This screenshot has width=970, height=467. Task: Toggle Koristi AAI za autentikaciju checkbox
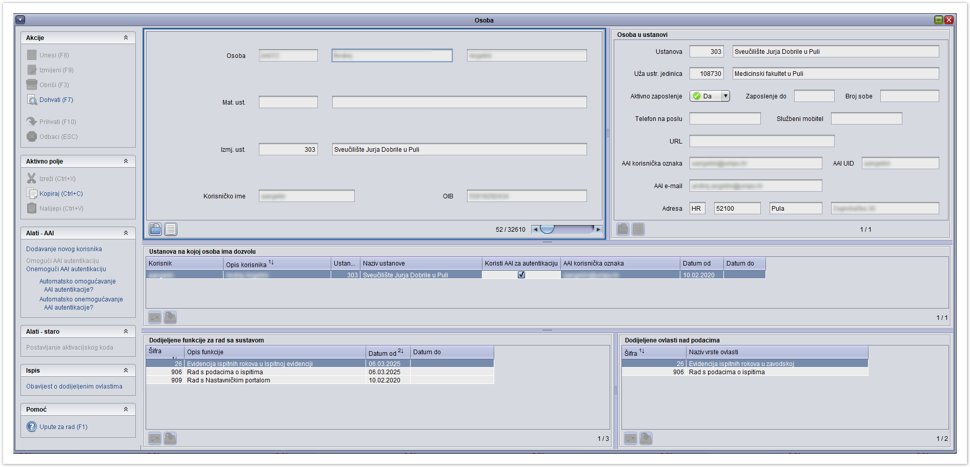coord(521,275)
